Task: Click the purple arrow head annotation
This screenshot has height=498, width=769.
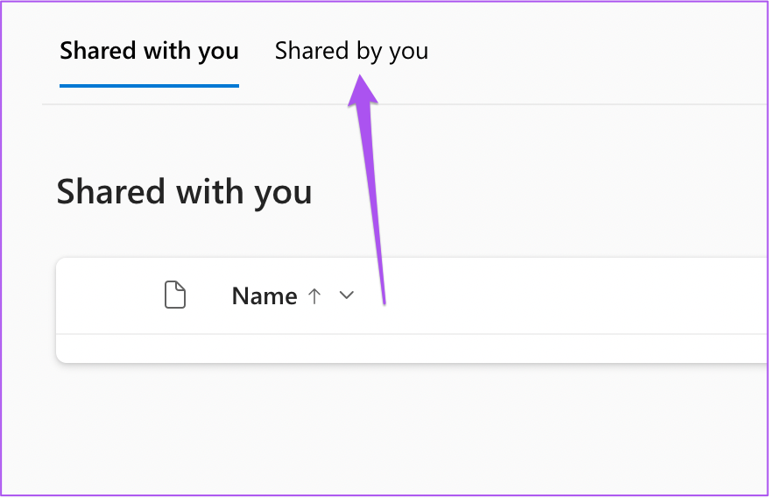Action: (x=362, y=90)
